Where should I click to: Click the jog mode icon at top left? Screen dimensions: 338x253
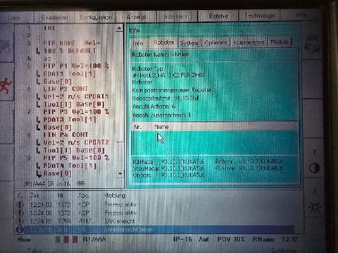[x=5, y=47]
